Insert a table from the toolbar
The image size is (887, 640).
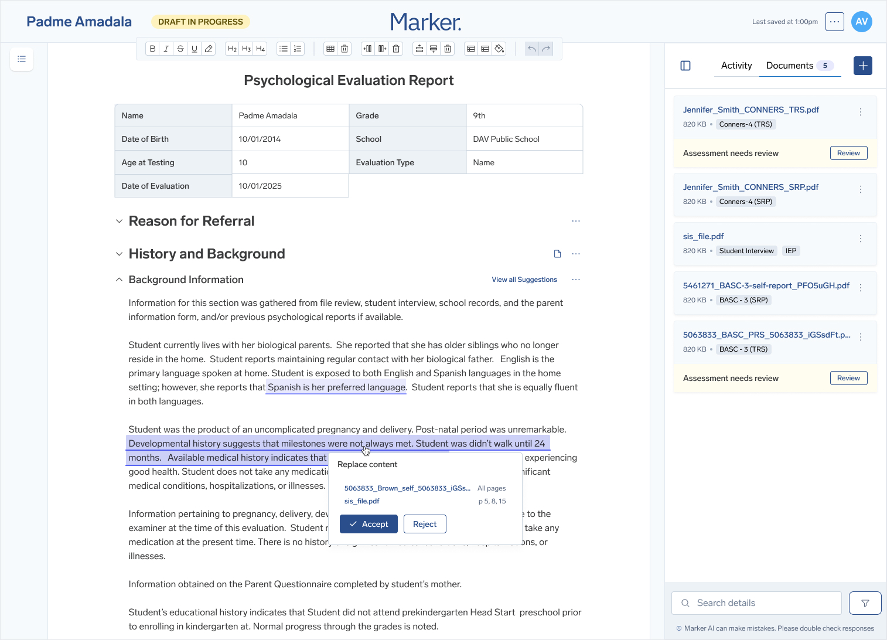tap(330, 49)
